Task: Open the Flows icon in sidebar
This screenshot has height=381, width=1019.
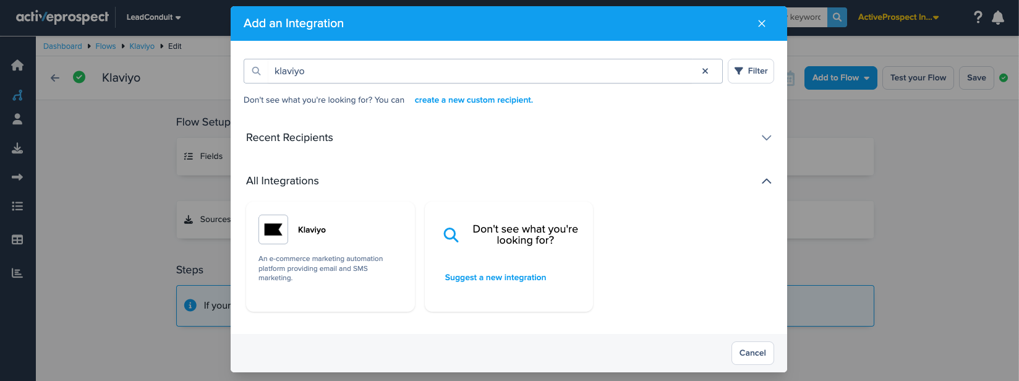Action: pos(17,95)
